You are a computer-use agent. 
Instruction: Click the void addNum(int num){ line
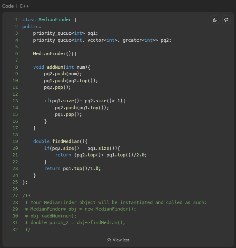(62, 67)
